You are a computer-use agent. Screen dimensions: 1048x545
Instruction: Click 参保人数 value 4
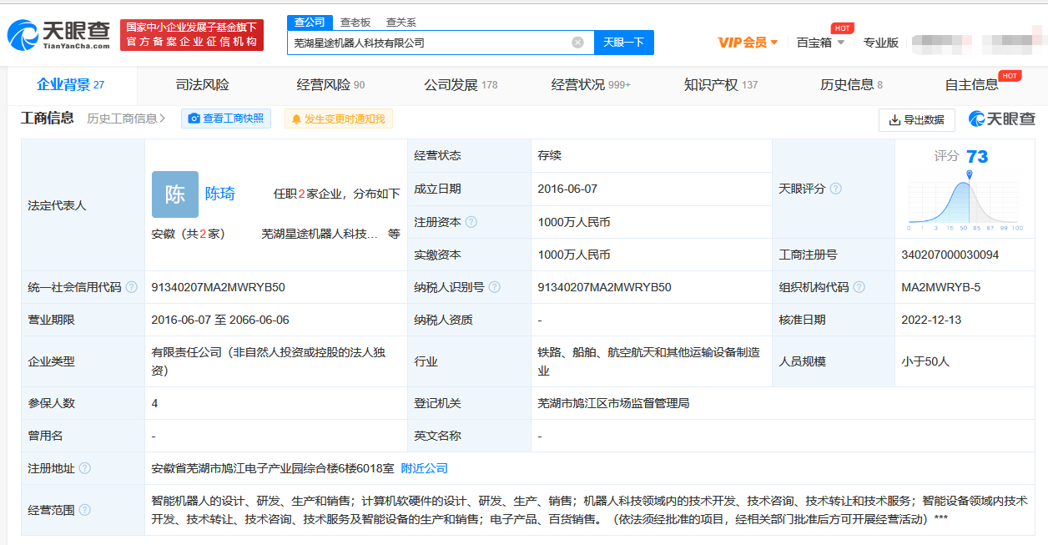point(154,403)
